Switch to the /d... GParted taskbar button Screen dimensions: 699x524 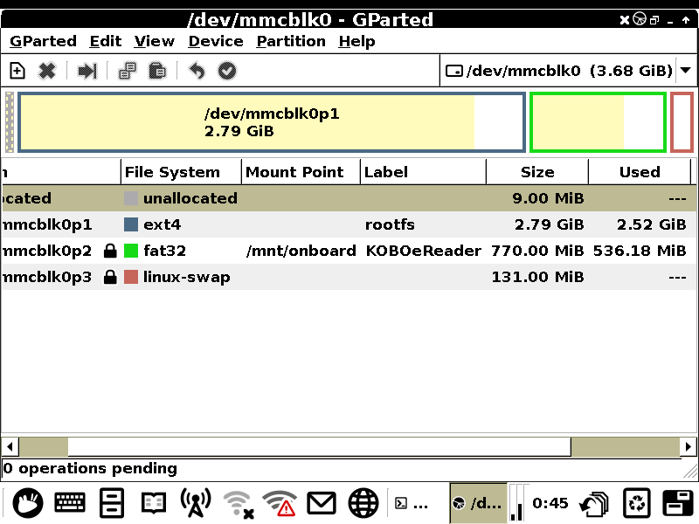click(x=478, y=504)
